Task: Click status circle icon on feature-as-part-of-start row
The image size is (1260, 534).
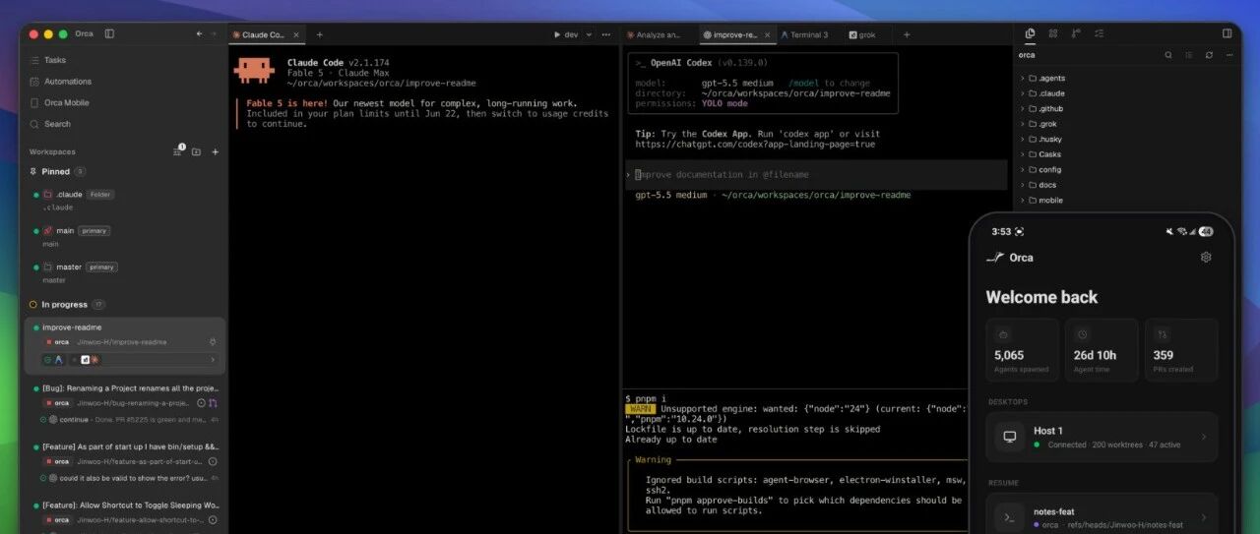Action: pos(213,461)
